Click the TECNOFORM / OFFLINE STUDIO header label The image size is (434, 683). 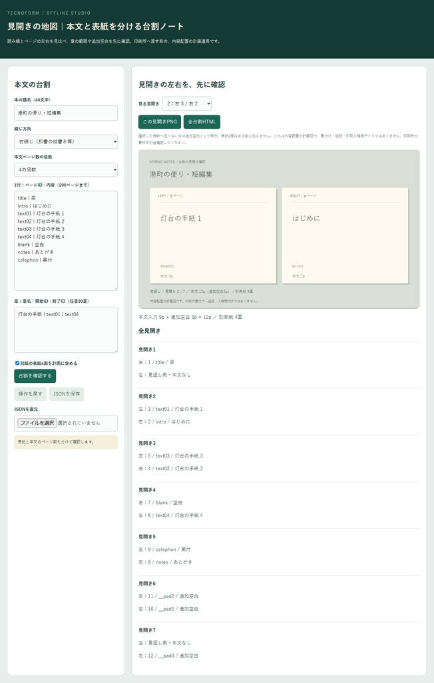point(49,13)
